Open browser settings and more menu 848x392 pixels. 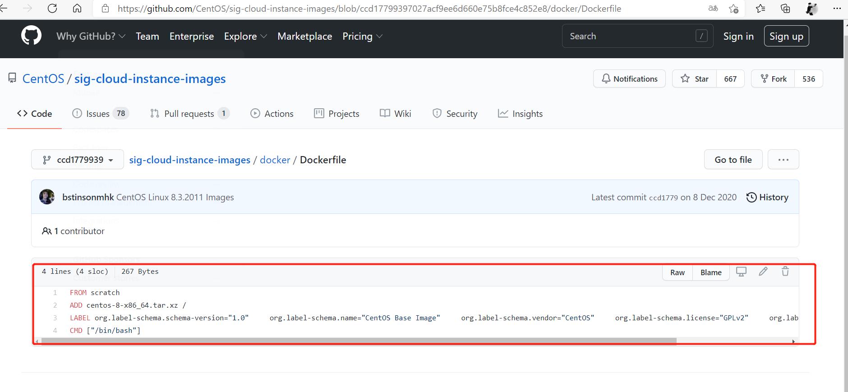837,8
